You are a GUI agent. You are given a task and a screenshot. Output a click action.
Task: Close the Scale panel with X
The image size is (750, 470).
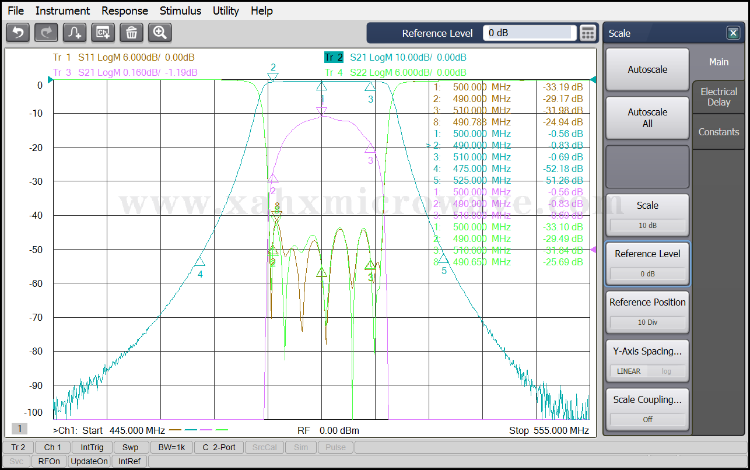click(x=734, y=33)
